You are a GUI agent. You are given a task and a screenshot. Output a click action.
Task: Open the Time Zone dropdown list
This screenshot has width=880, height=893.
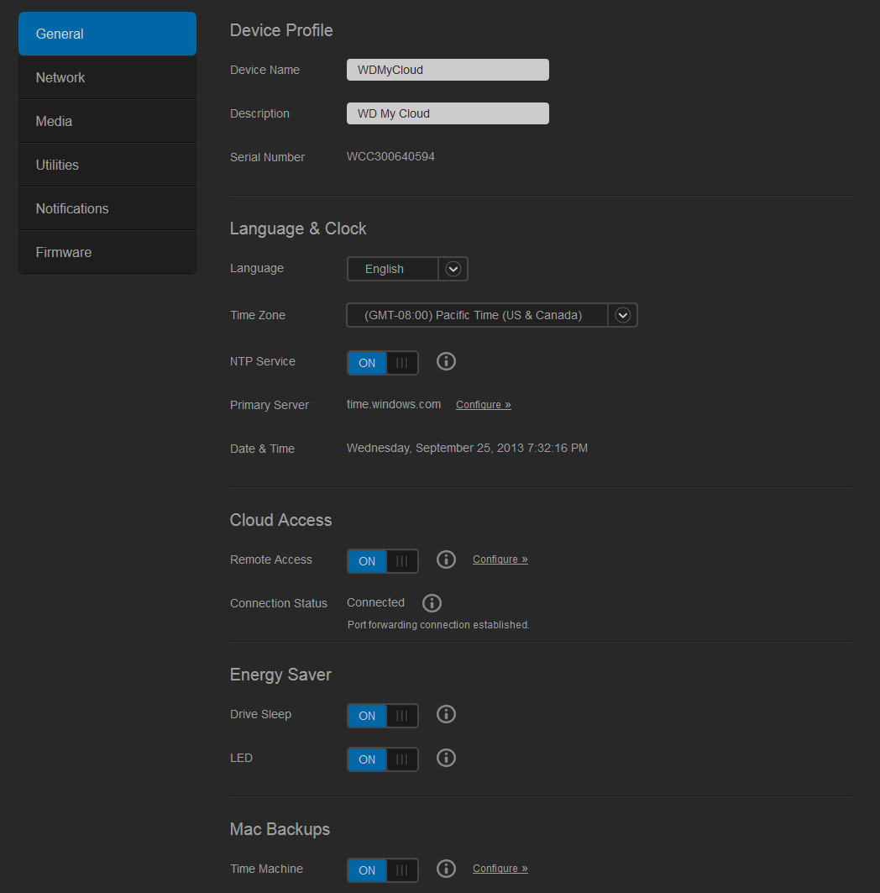click(x=492, y=315)
